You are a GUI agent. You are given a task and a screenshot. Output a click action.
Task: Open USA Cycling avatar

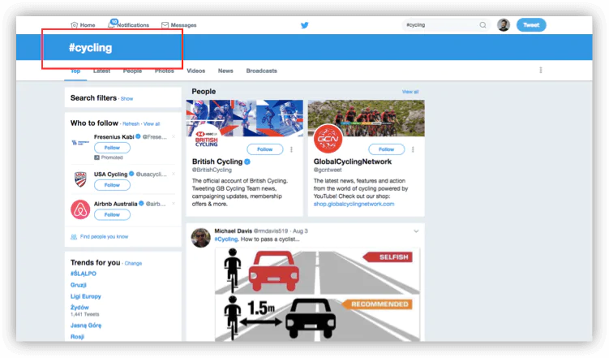pyautogui.click(x=80, y=179)
